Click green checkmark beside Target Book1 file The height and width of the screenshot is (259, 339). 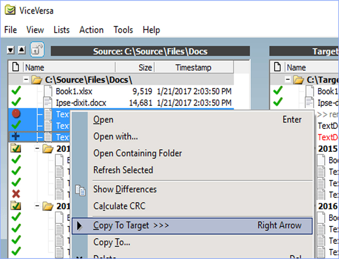tap(278, 90)
